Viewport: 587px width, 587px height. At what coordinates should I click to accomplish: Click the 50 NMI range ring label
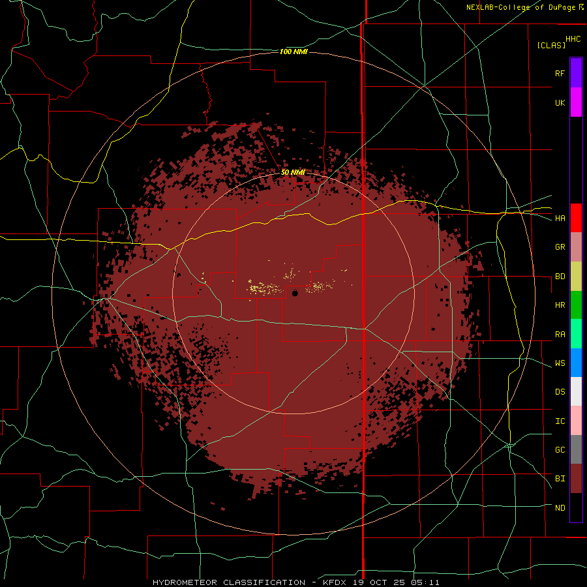[293, 173]
